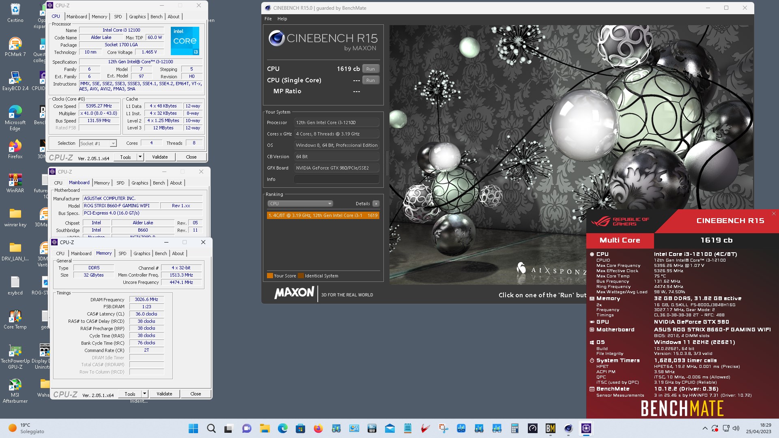
Task: Select the About tab in Memory CPU-Z window
Action: click(178, 253)
